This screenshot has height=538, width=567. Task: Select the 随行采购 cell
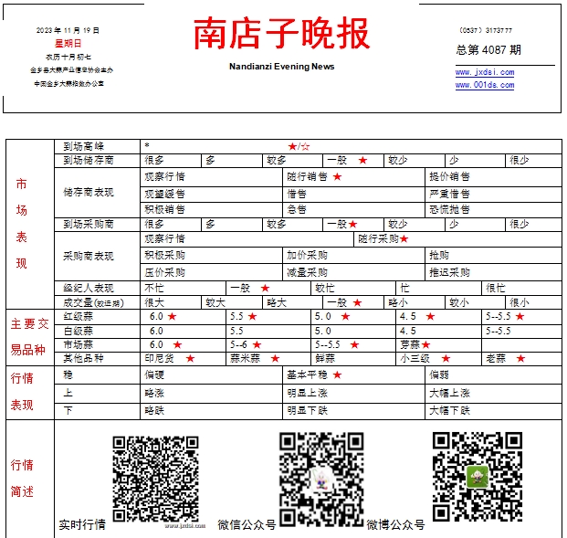[x=457, y=239]
